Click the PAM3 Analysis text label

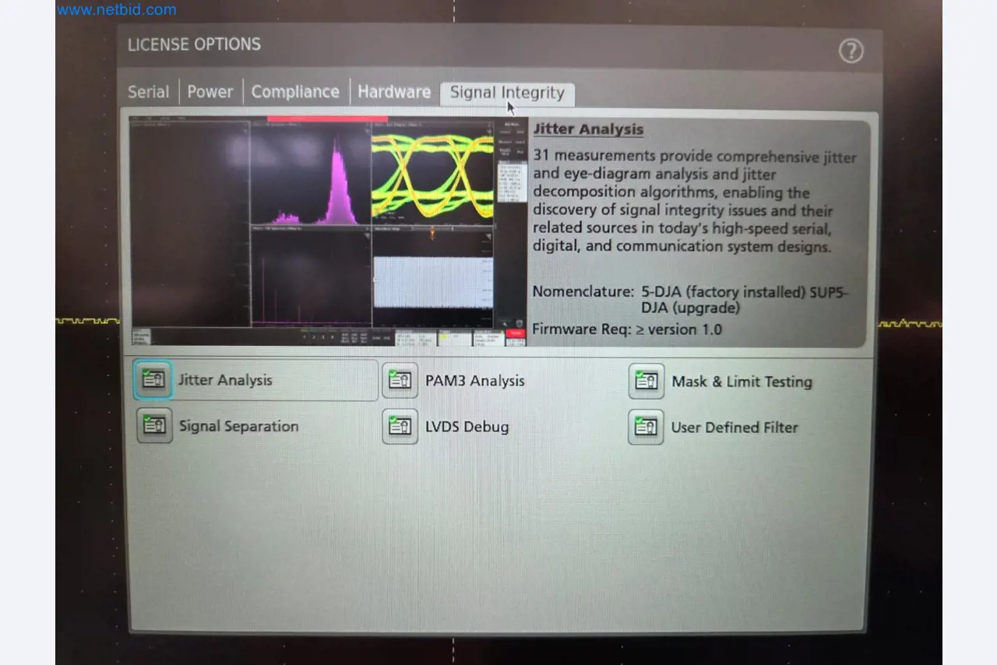[474, 381]
